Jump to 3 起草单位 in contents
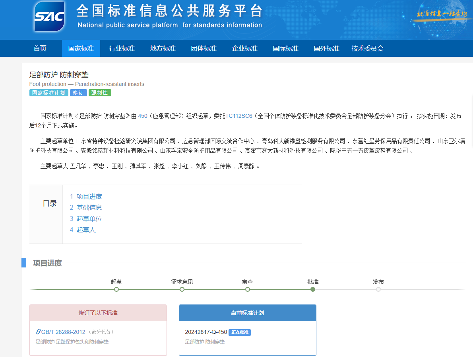The height and width of the screenshot is (357, 473). [86, 218]
